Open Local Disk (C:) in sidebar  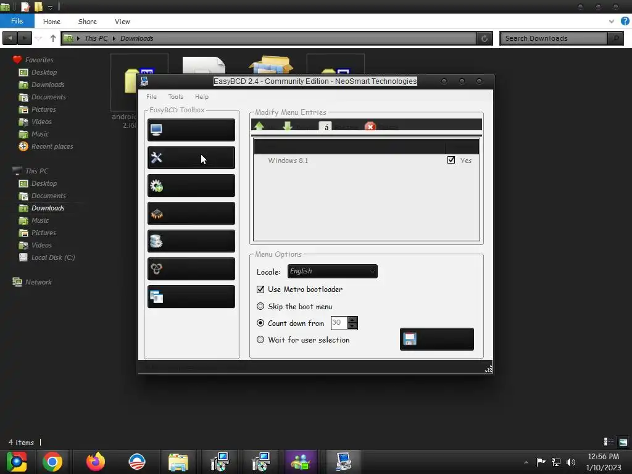pyautogui.click(x=53, y=257)
